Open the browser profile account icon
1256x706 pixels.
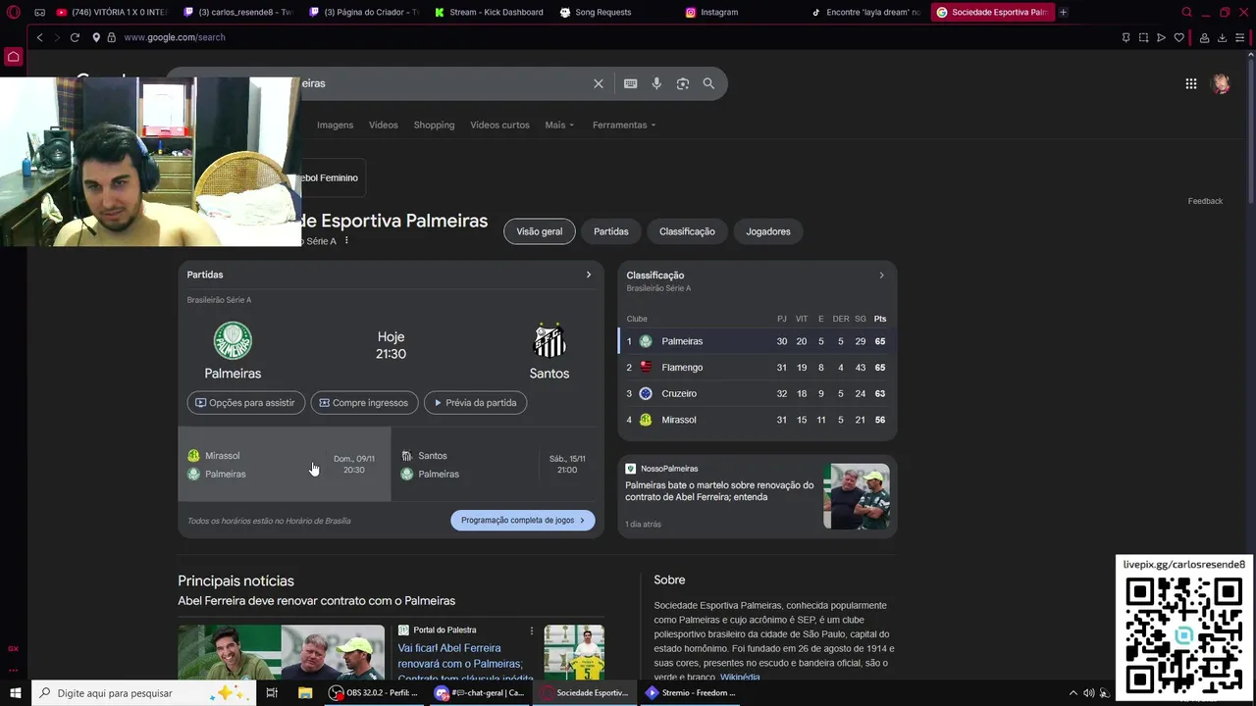(1204, 37)
